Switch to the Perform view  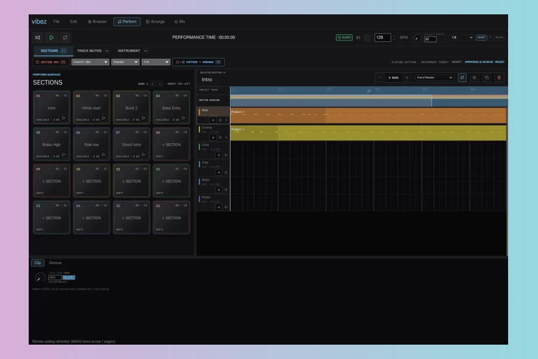click(x=127, y=22)
